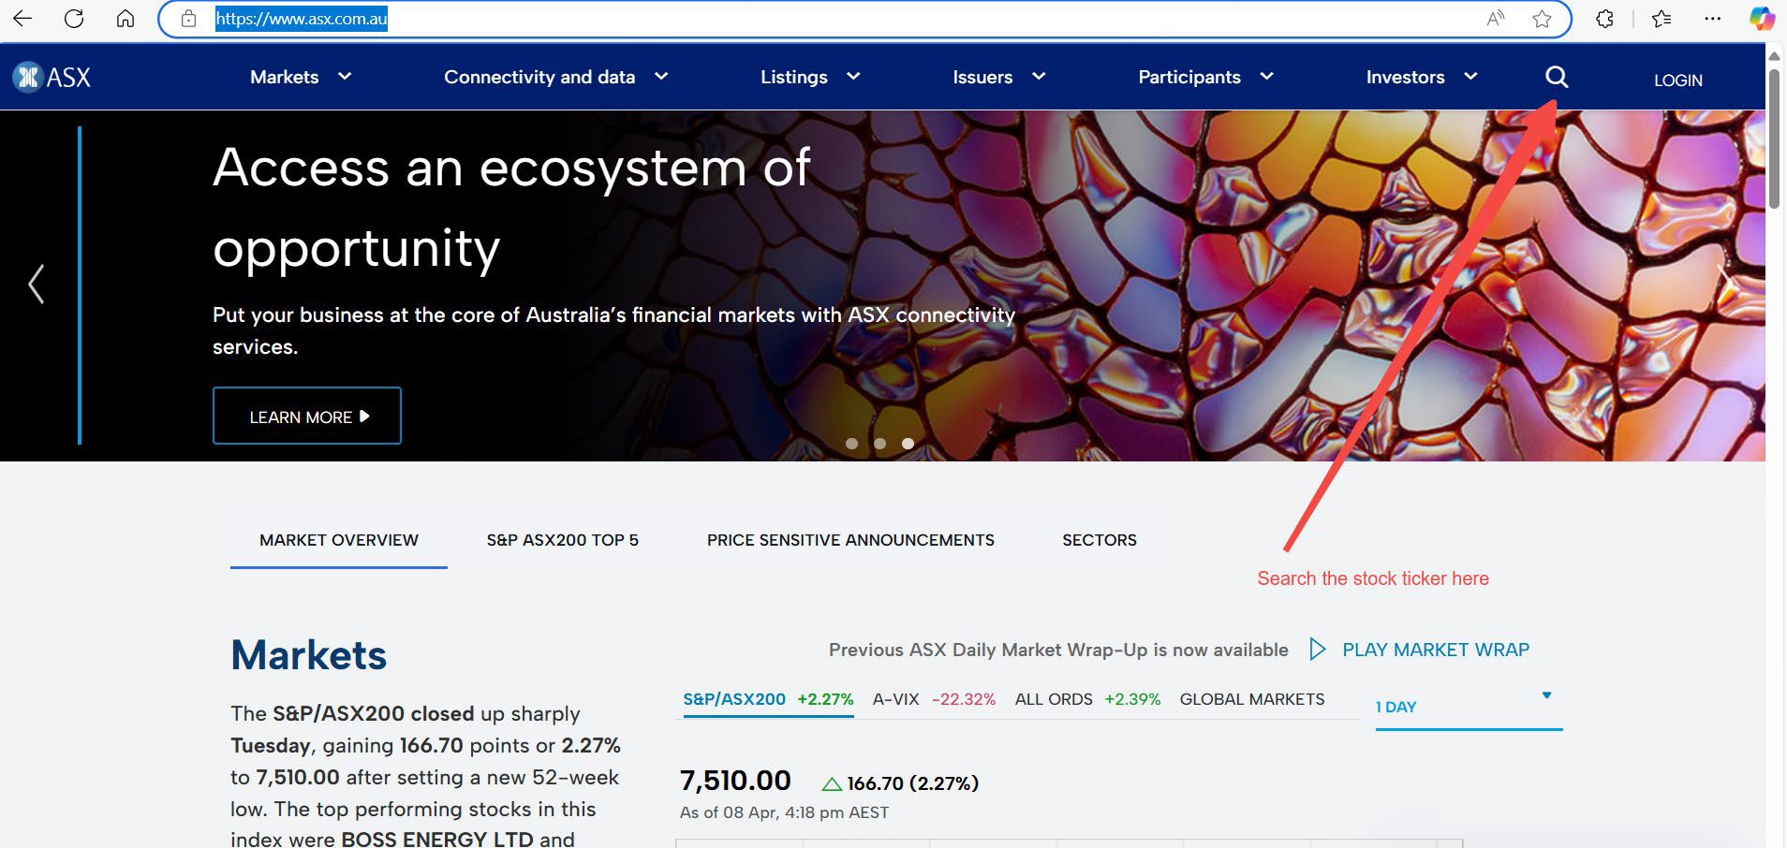Image resolution: width=1787 pixels, height=848 pixels.
Task: Select the third carousel dot indicator
Action: point(908,444)
